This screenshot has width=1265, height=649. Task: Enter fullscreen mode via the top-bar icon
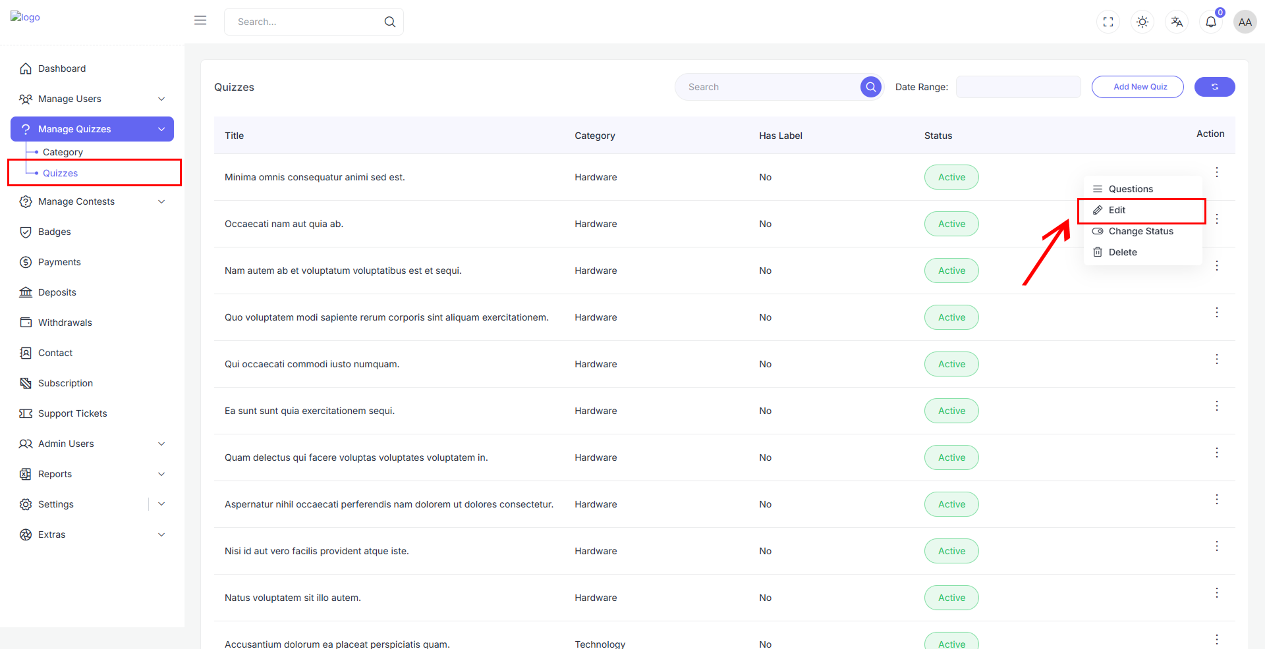pos(1108,22)
